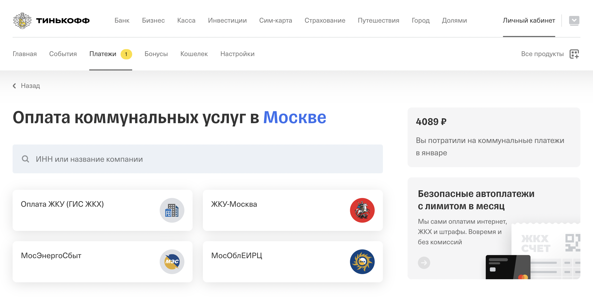Click the back chevron arrow icon
Screen dimensions: 593x307
pos(14,86)
